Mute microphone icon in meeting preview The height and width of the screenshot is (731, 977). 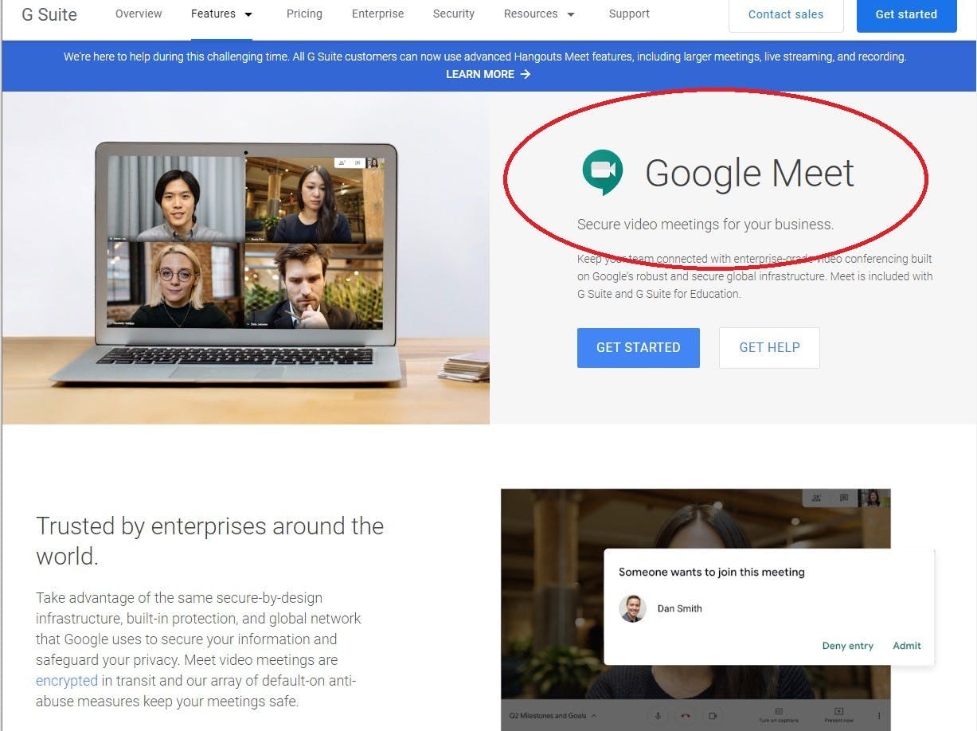point(658,716)
